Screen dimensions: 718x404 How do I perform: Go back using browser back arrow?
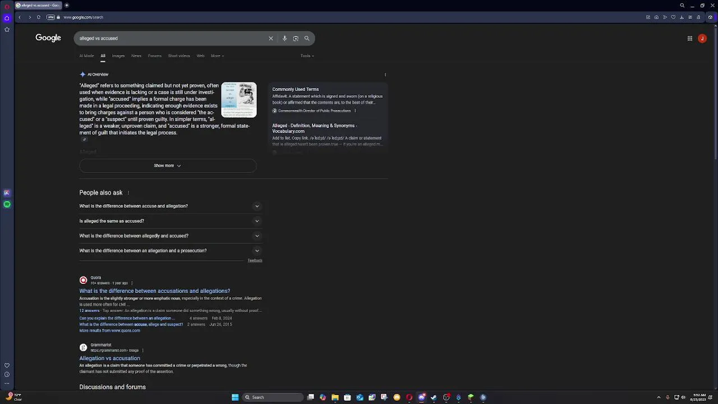point(19,17)
